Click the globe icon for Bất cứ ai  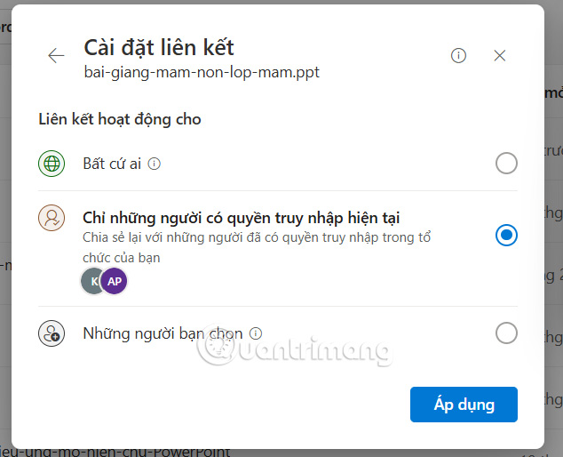click(52, 164)
